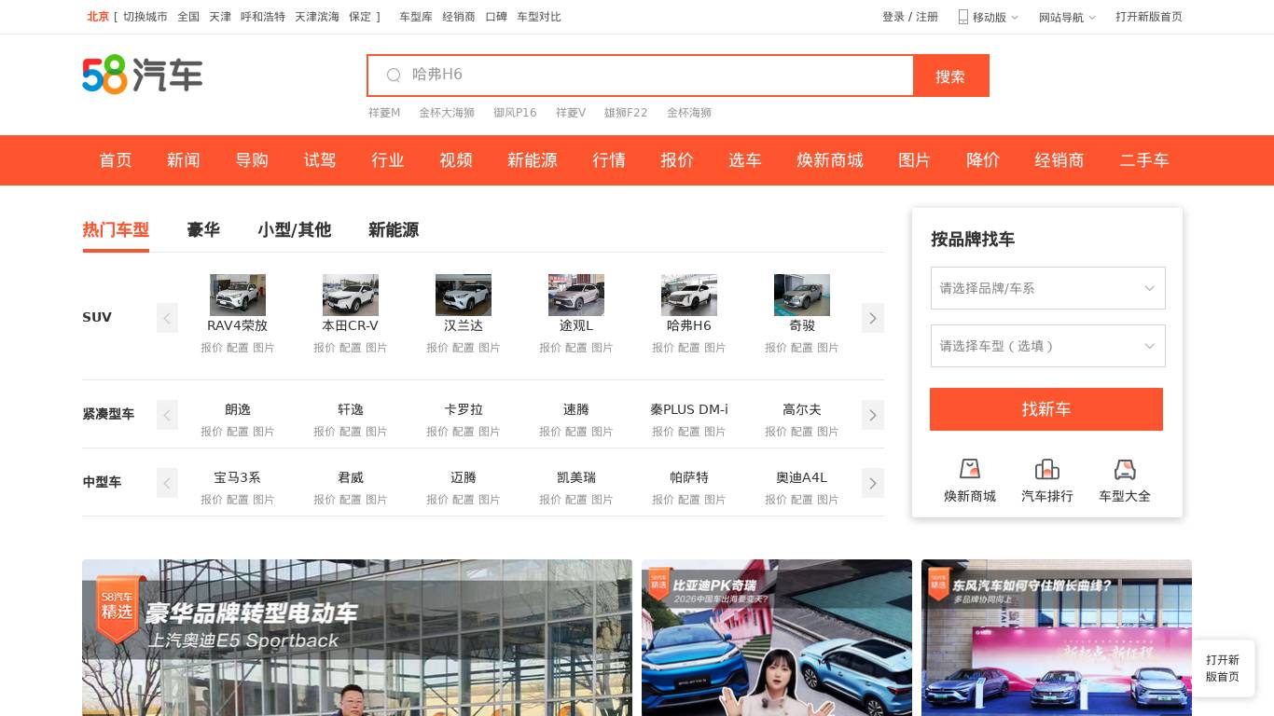Screen dimensions: 1274x716
Task: Open 车型大全 via the car icon
Action: coord(1125,469)
